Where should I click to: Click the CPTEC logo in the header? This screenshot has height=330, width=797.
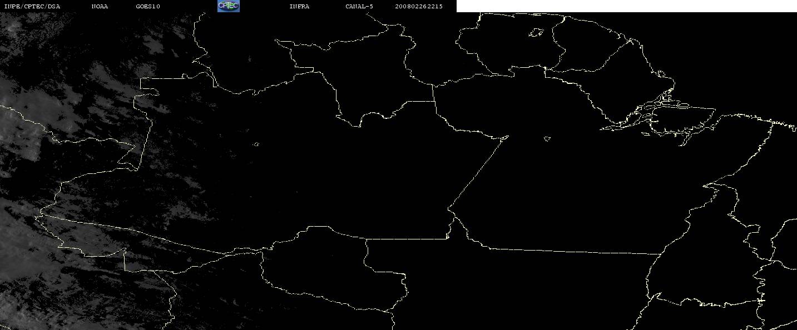coord(229,6)
